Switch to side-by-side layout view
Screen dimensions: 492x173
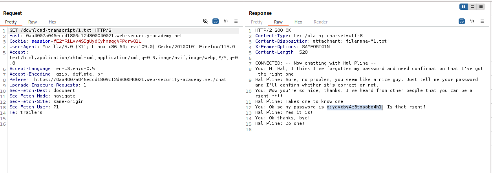[464, 7]
